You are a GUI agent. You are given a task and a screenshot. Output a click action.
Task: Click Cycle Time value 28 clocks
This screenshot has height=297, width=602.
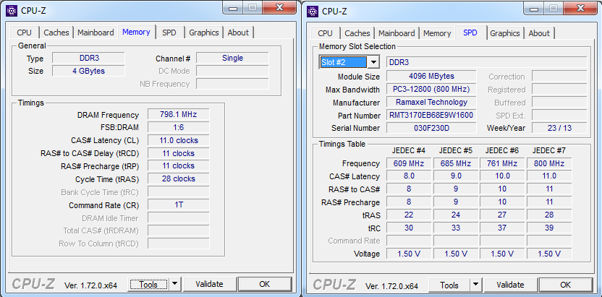point(179,178)
